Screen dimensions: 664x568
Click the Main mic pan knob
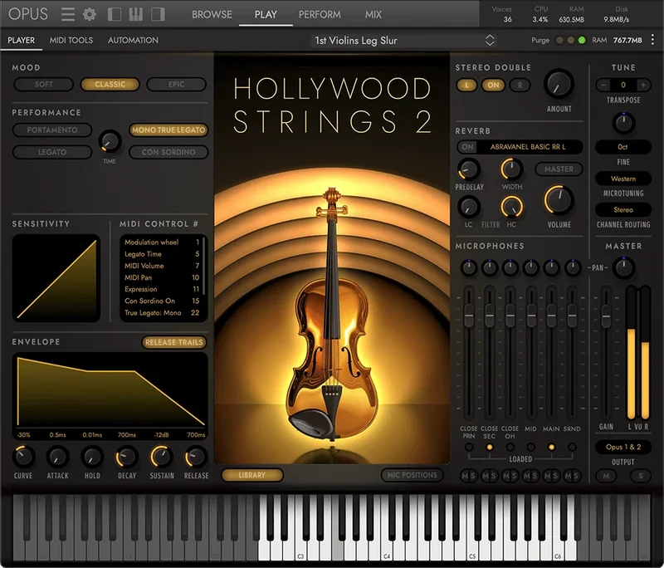551,267
